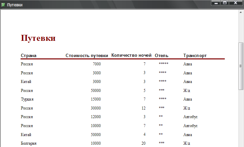Click ** in the 12000 row
This screenshot has height=147, width=244.
(161, 116)
